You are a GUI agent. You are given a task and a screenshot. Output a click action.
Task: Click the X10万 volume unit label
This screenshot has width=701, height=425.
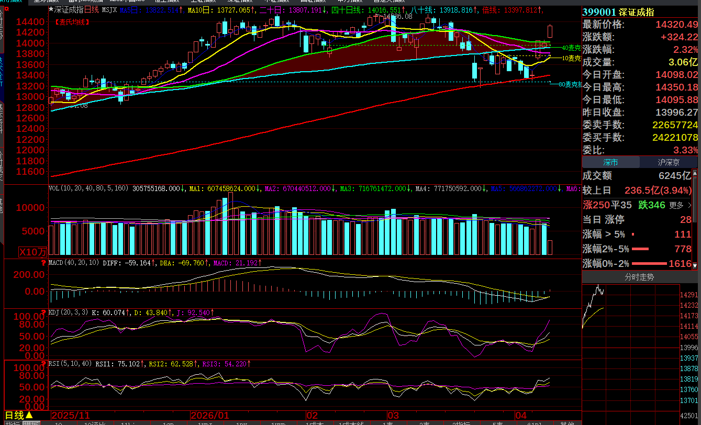pyautogui.click(x=33, y=251)
